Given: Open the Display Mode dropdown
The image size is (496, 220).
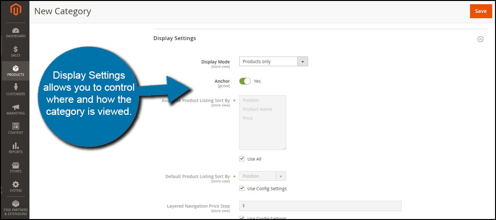Looking at the screenshot, I should click(273, 61).
